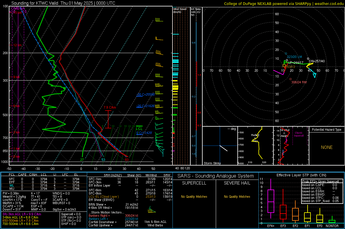
Task: Click the 'PW = 0.38in' value
Action: (11, 193)
